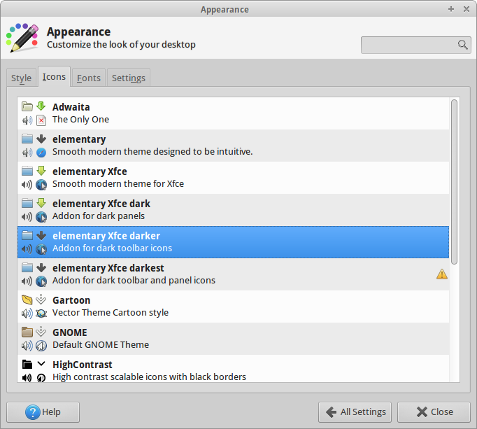
Task: Select the Icons tab
Action: click(54, 77)
